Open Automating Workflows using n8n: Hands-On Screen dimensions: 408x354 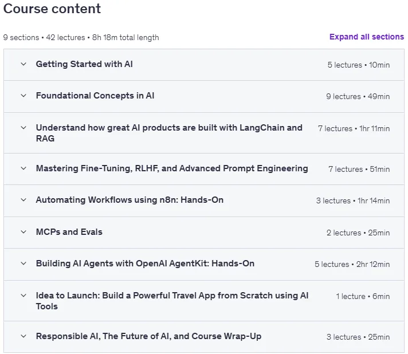(130, 200)
